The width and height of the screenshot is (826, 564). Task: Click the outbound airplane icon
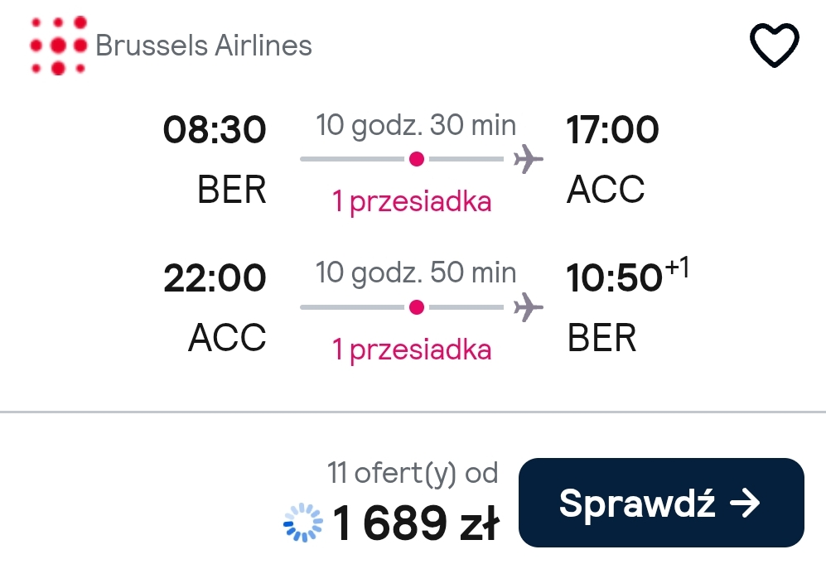(x=529, y=159)
